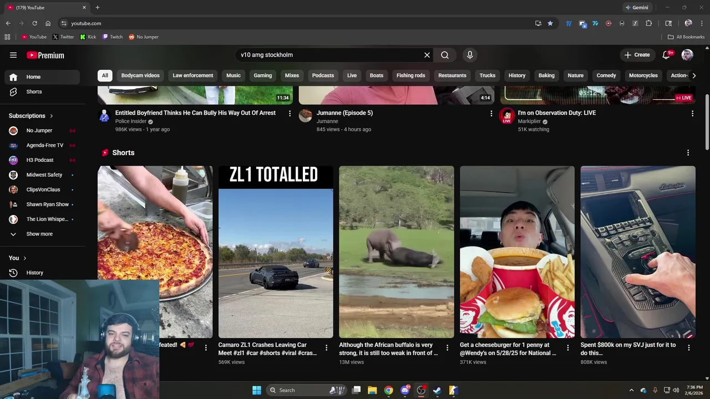Open File Explorer from the taskbar
The image size is (710, 399).
(x=372, y=390)
